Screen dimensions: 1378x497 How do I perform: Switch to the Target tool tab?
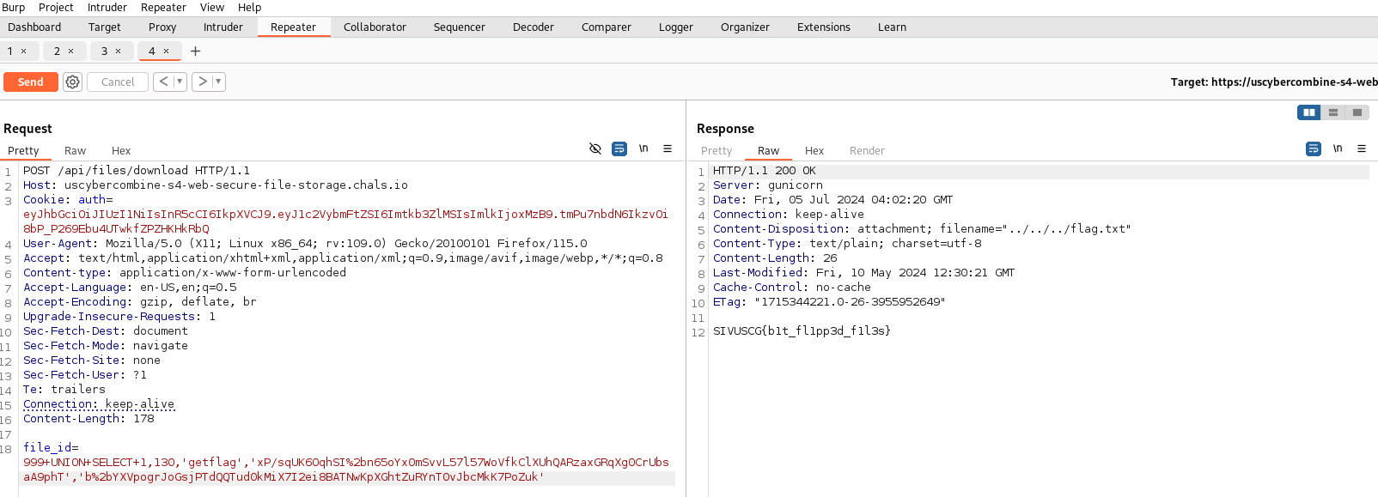pos(105,27)
